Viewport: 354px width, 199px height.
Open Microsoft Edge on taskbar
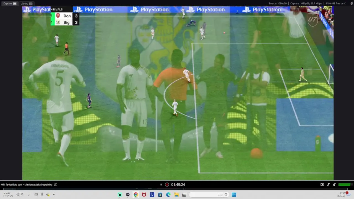(x=168, y=195)
